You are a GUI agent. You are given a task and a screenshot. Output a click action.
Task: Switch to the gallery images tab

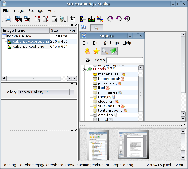[x=85, y=27]
